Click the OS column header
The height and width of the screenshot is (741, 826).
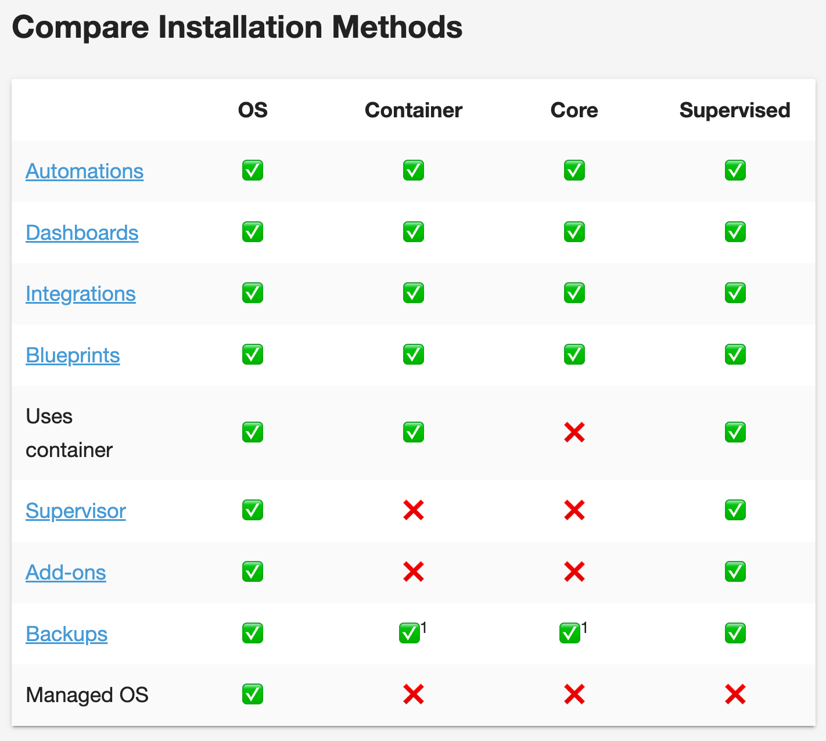[253, 110]
